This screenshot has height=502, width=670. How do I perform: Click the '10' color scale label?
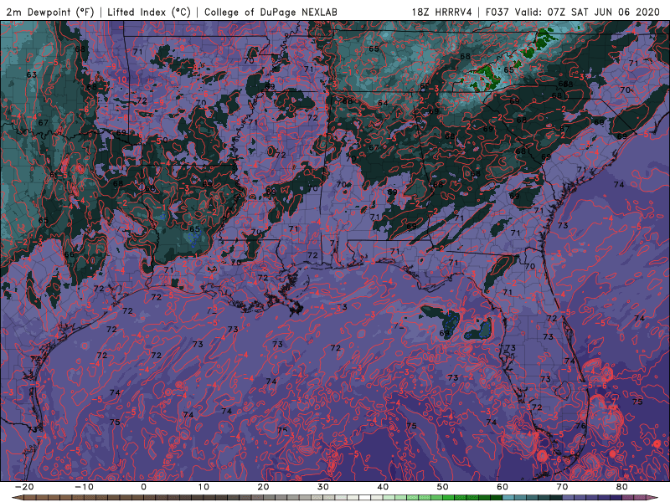point(204,487)
